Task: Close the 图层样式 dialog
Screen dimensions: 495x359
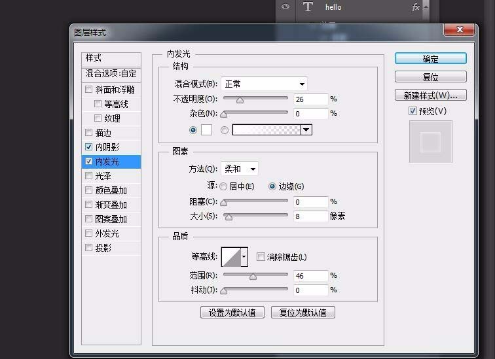Action: 460,29
